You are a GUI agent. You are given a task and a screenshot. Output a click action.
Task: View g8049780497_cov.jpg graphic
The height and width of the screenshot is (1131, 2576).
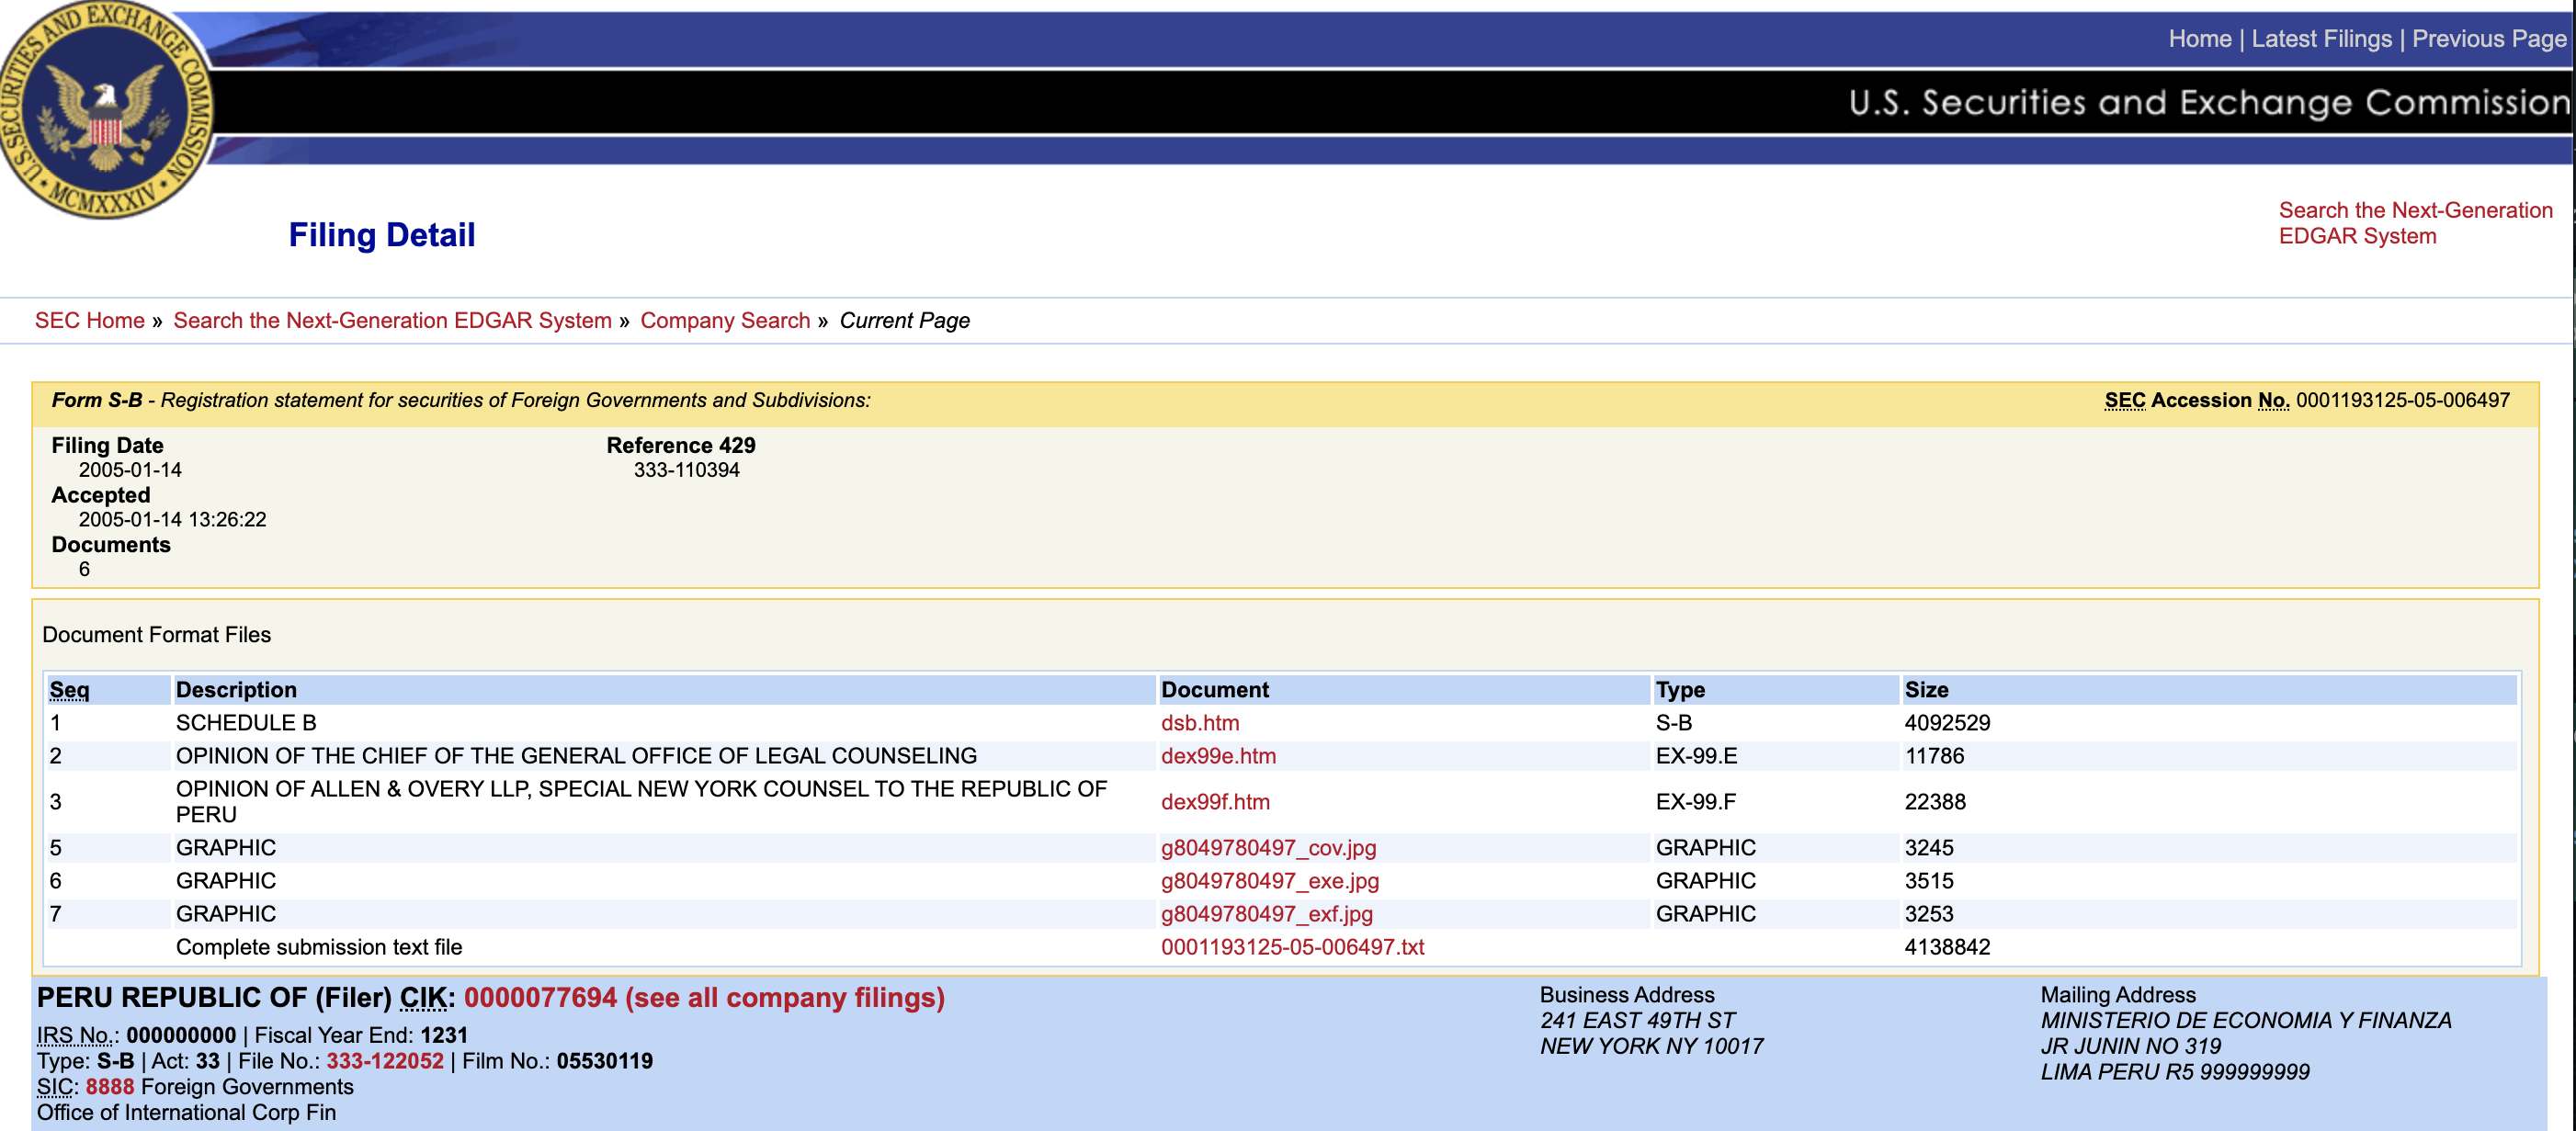pyautogui.click(x=1267, y=848)
